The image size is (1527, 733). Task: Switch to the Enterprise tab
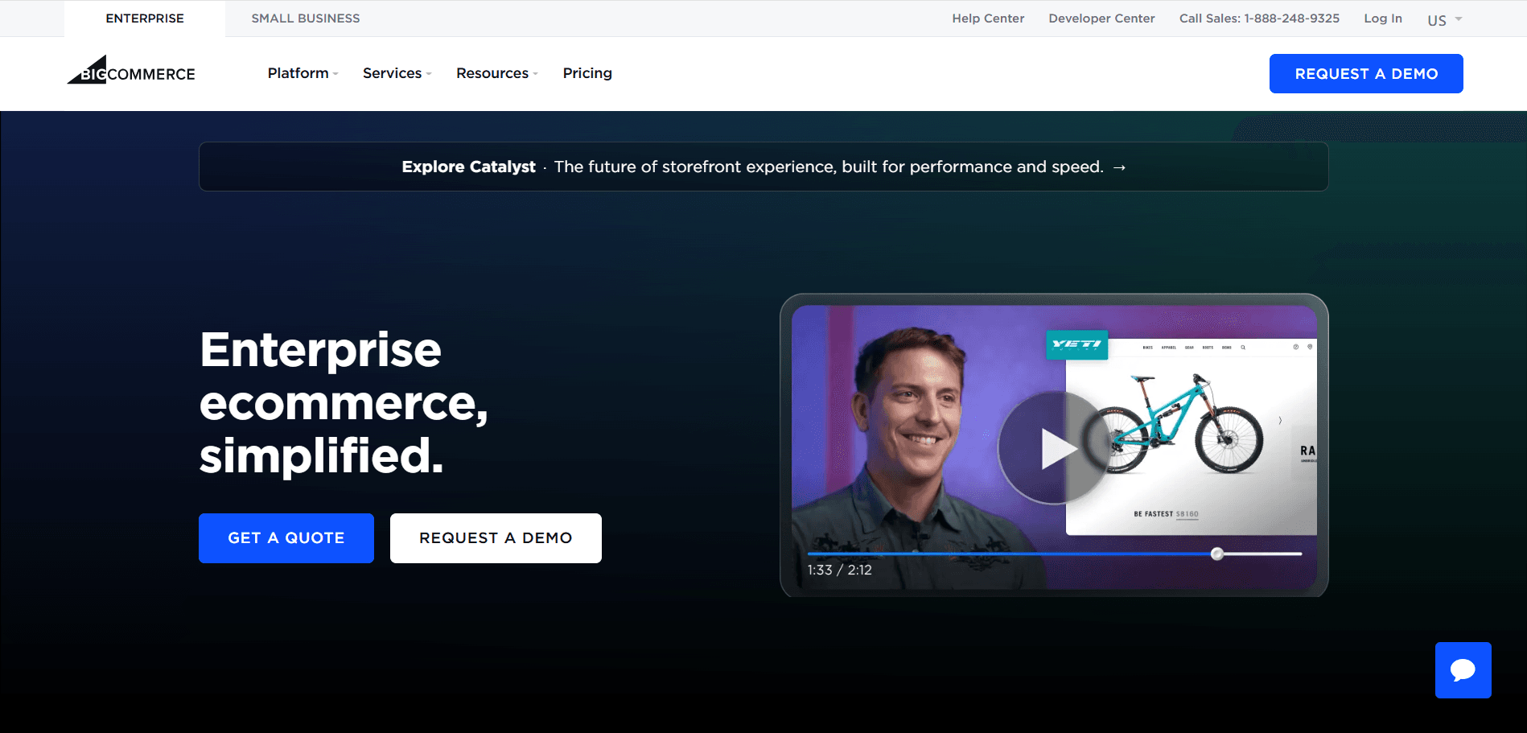coord(145,19)
